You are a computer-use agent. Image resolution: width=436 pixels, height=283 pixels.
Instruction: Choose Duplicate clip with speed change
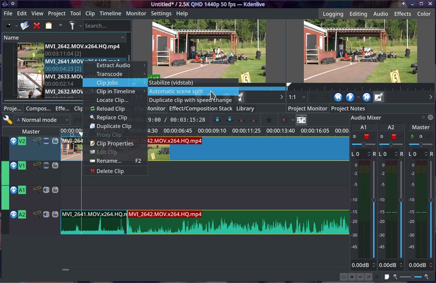pos(193,100)
